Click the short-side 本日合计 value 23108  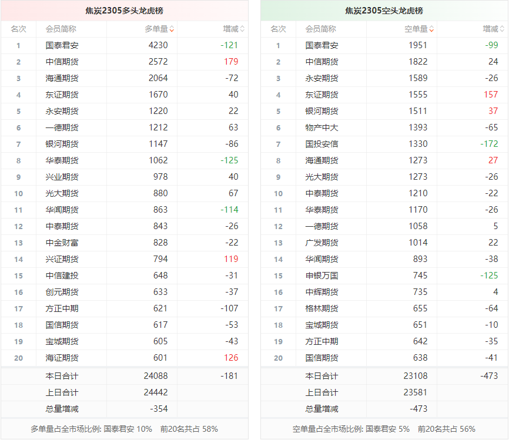(415, 376)
